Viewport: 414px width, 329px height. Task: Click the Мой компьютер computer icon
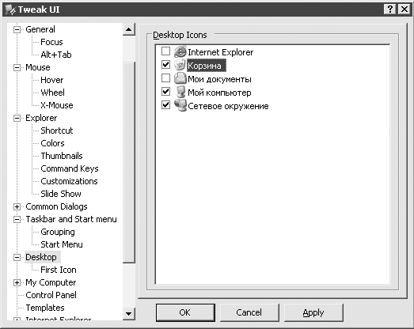click(x=180, y=92)
